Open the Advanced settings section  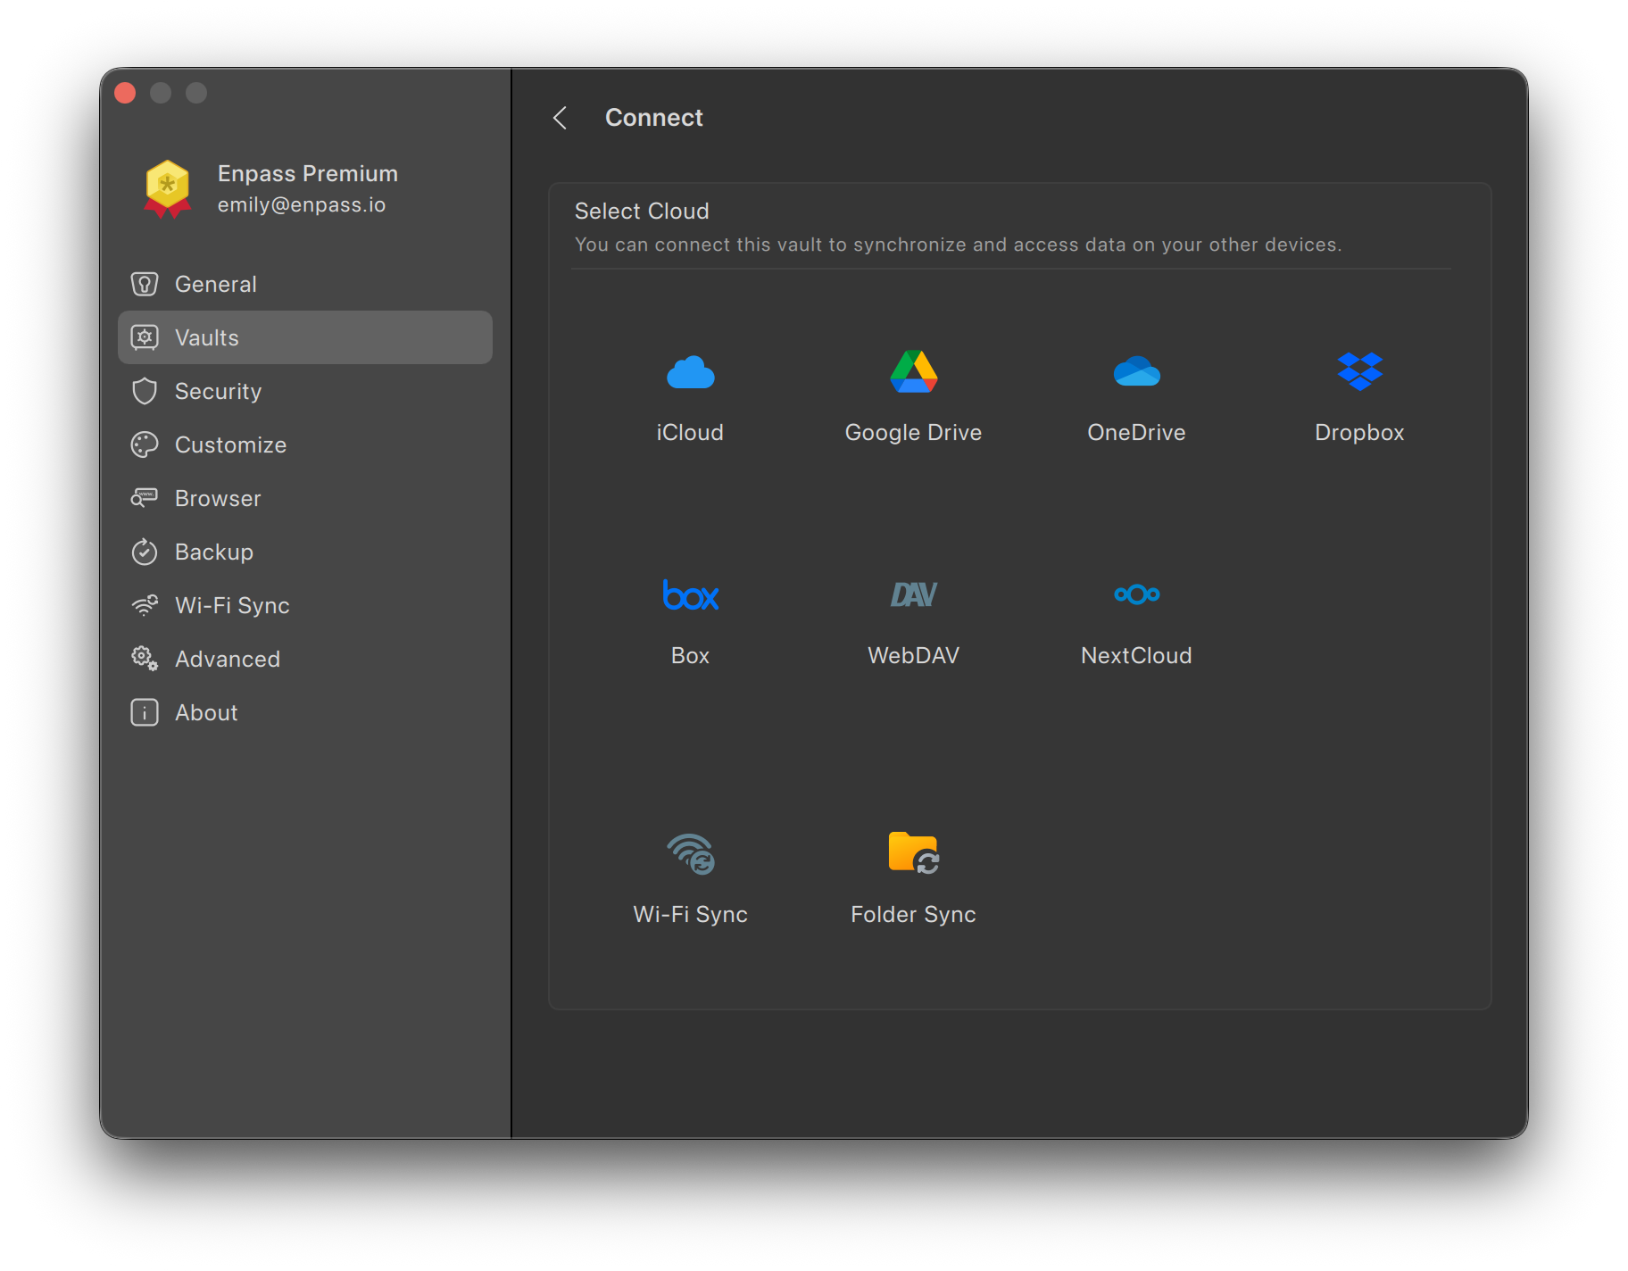tap(305, 659)
